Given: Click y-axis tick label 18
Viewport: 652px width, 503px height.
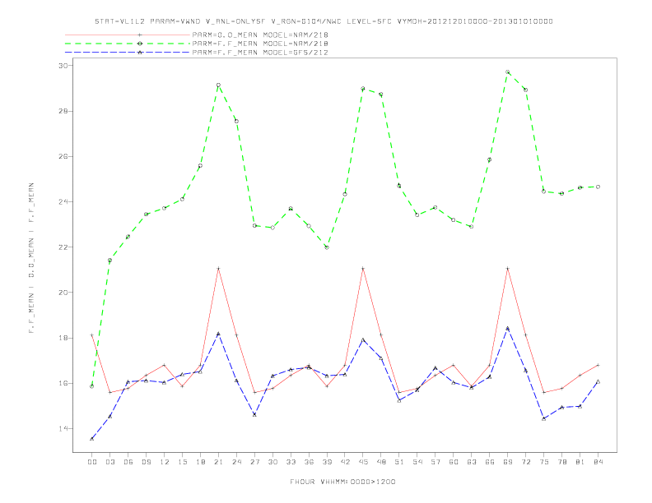Looking at the screenshot, I should click(63, 338).
